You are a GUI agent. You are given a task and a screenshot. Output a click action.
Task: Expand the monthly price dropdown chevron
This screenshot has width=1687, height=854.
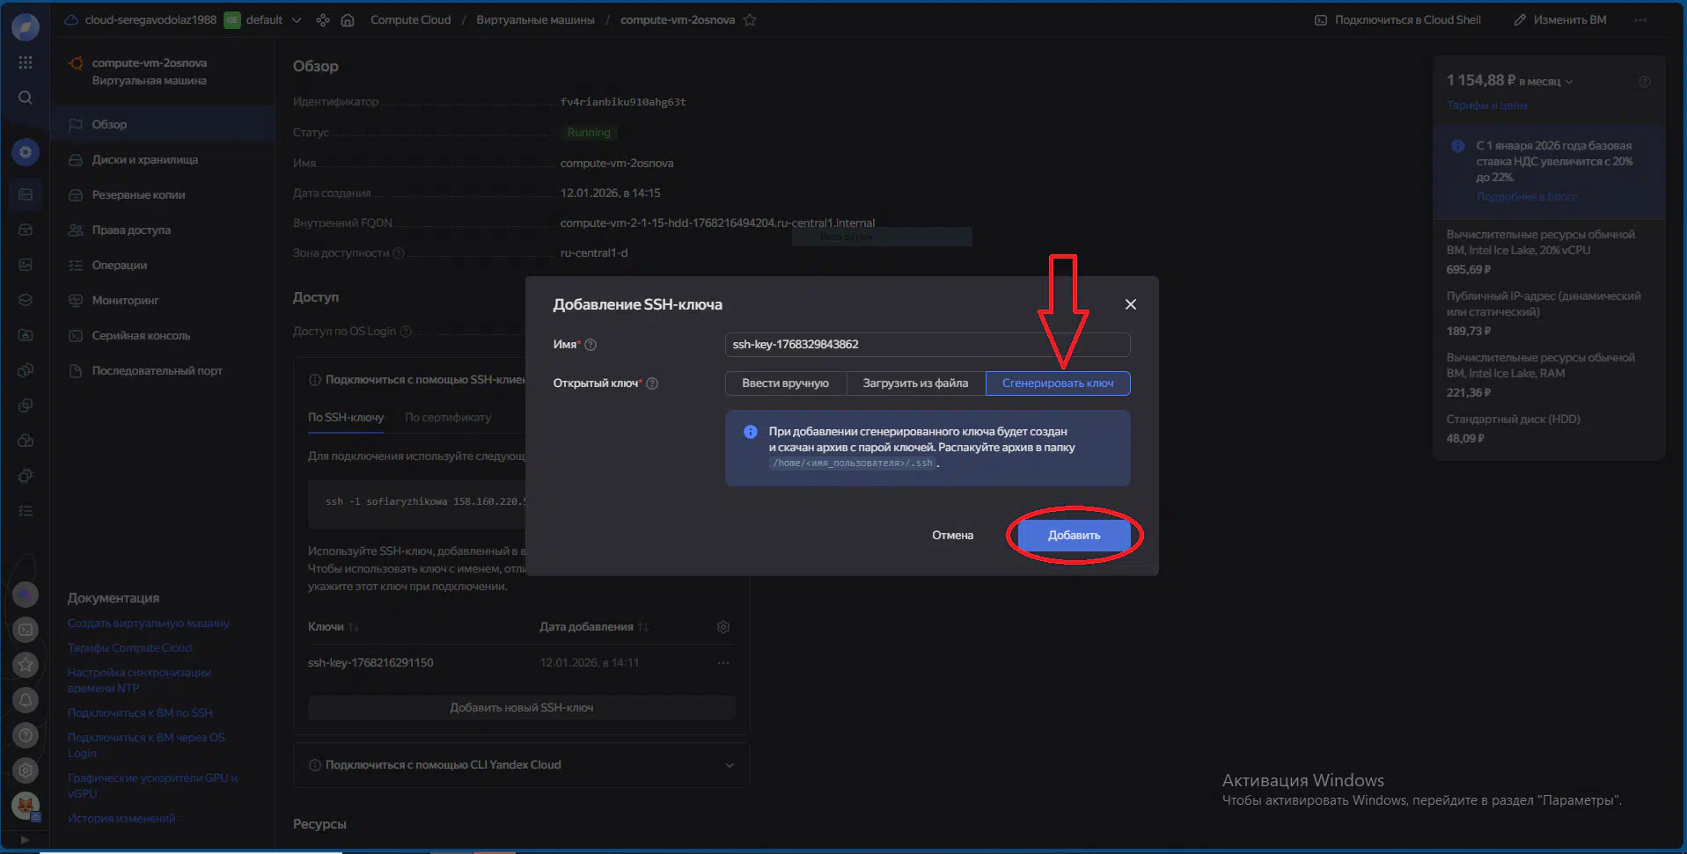pyautogui.click(x=1569, y=82)
